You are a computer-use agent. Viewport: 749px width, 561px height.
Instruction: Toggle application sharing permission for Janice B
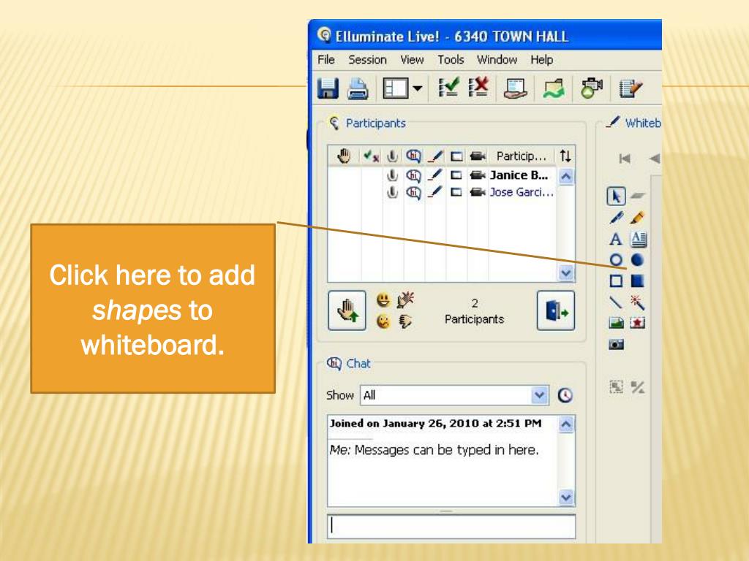pyautogui.click(x=456, y=175)
